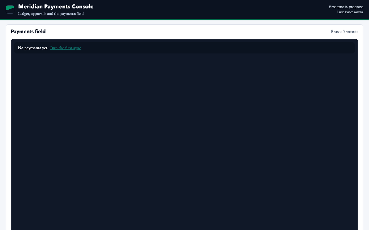Click the 'Payments field' heading
Viewport: 369px width, 230px height.
(28, 31)
